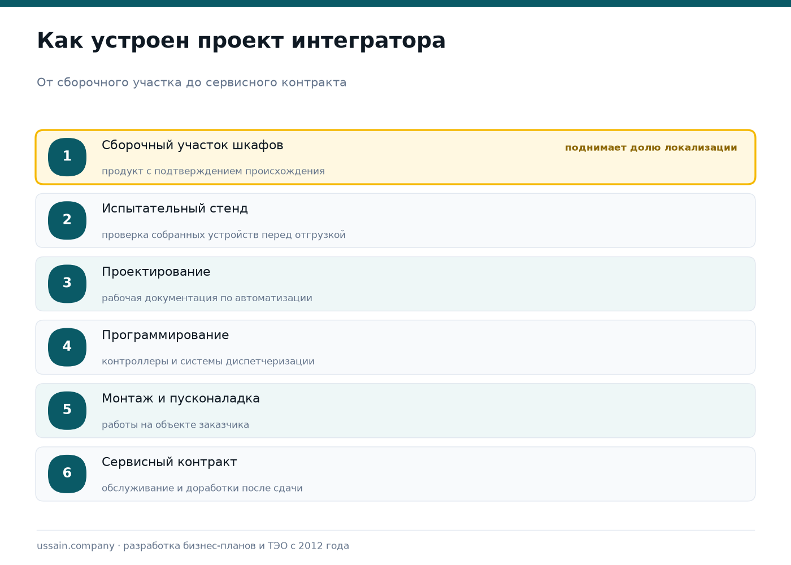The width and height of the screenshot is (791, 565).
Task: Click 'обслуживание и доработки после сдачи' text
Action: (202, 488)
